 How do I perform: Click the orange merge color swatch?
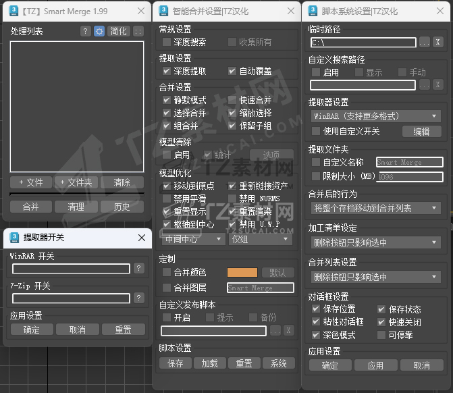click(x=242, y=273)
